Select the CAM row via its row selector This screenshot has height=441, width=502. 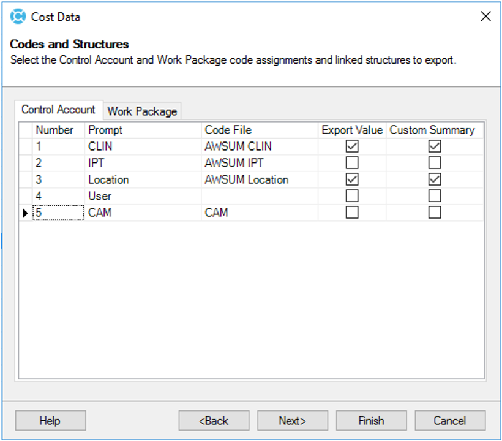pos(24,213)
